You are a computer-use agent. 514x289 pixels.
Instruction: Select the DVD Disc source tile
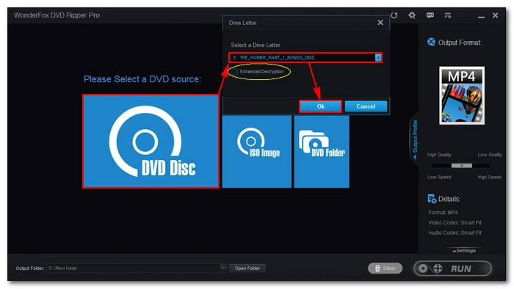pos(151,141)
